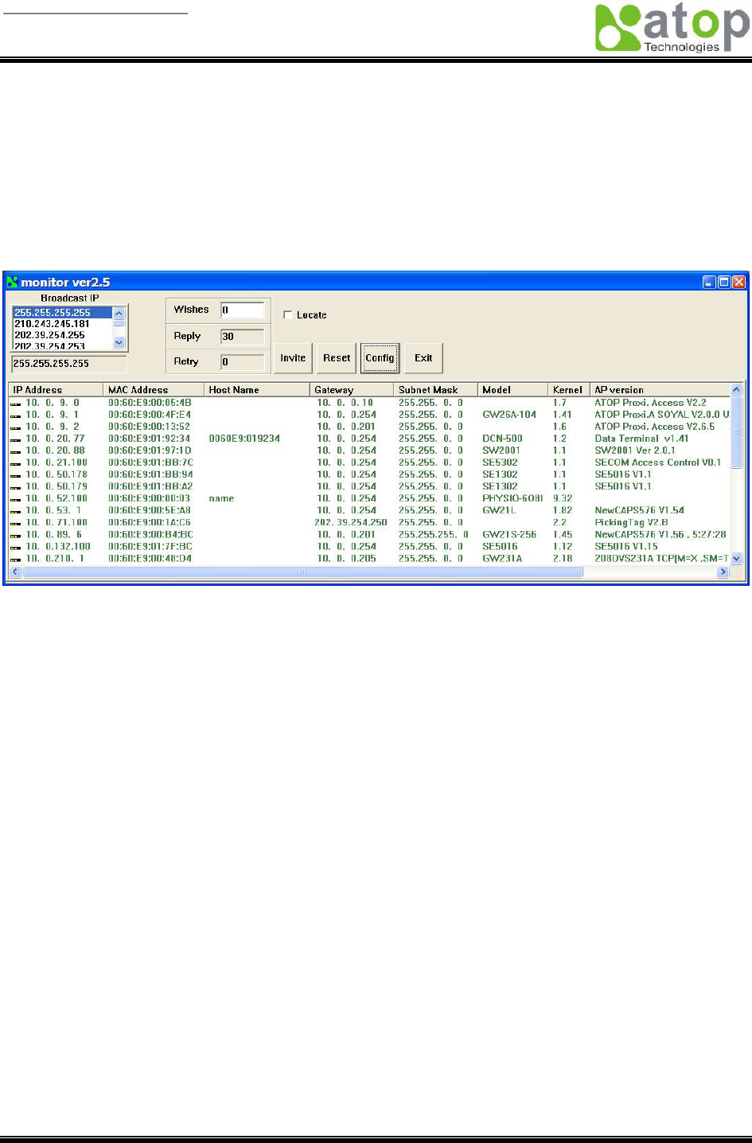The width and height of the screenshot is (752, 1143).
Task: Click the Invite button
Action: pos(293,358)
